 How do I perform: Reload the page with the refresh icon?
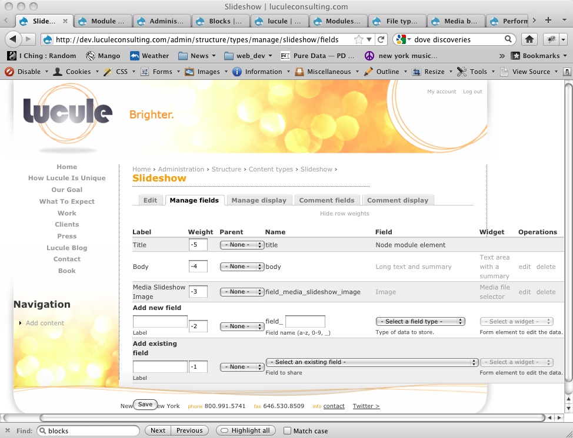(381, 39)
